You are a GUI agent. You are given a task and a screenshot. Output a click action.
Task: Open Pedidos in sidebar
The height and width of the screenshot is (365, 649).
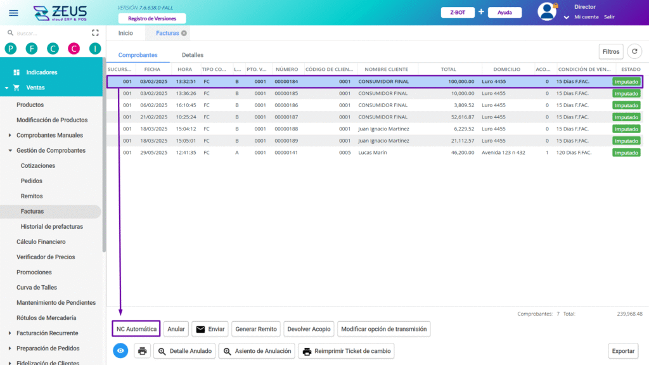(x=32, y=181)
